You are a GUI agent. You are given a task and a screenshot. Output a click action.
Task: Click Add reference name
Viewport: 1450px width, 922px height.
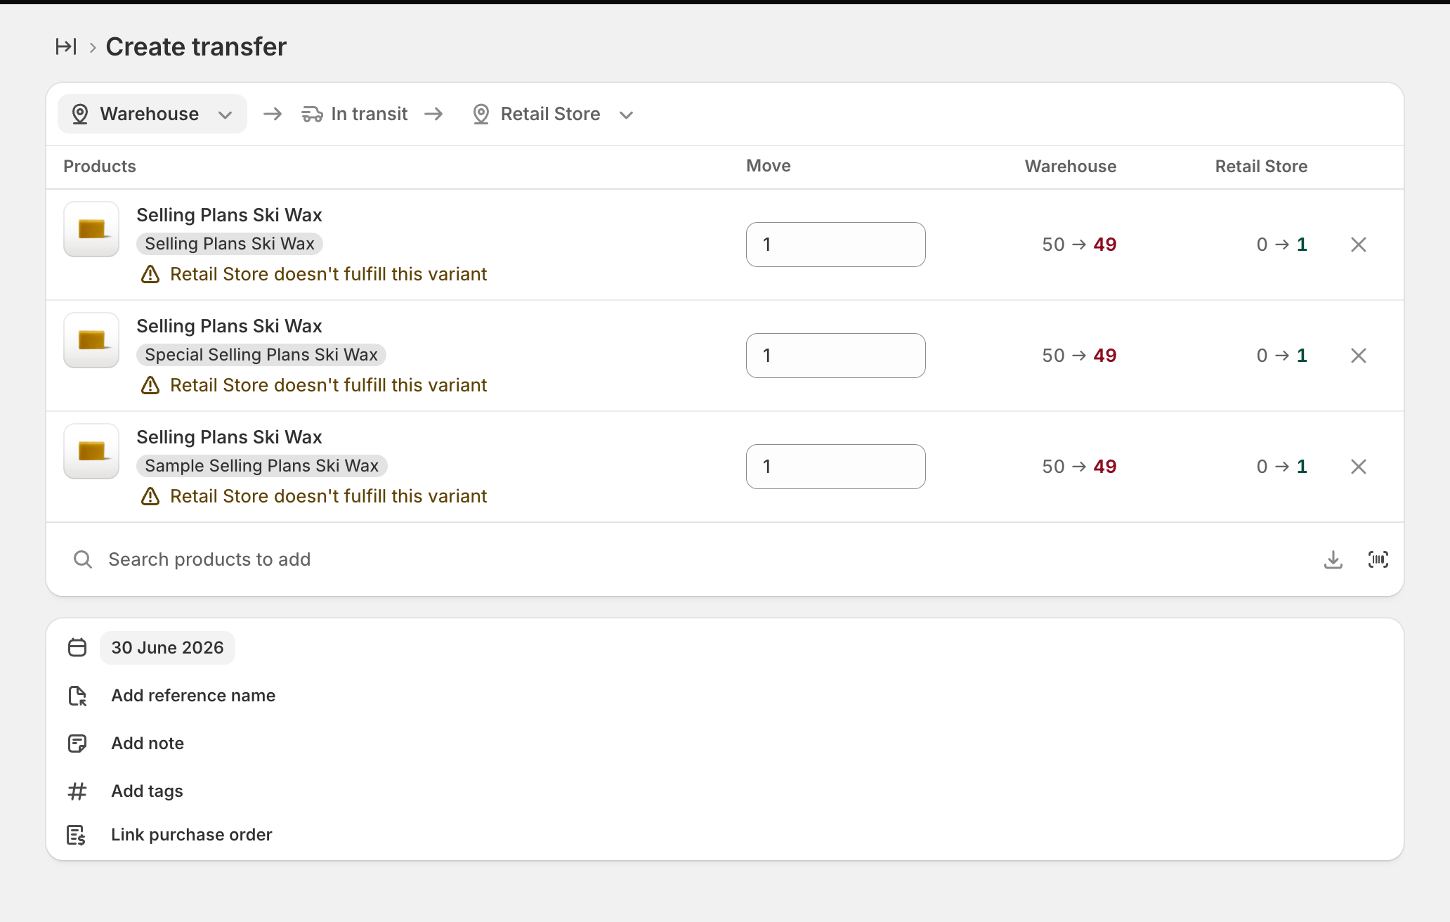193,696
